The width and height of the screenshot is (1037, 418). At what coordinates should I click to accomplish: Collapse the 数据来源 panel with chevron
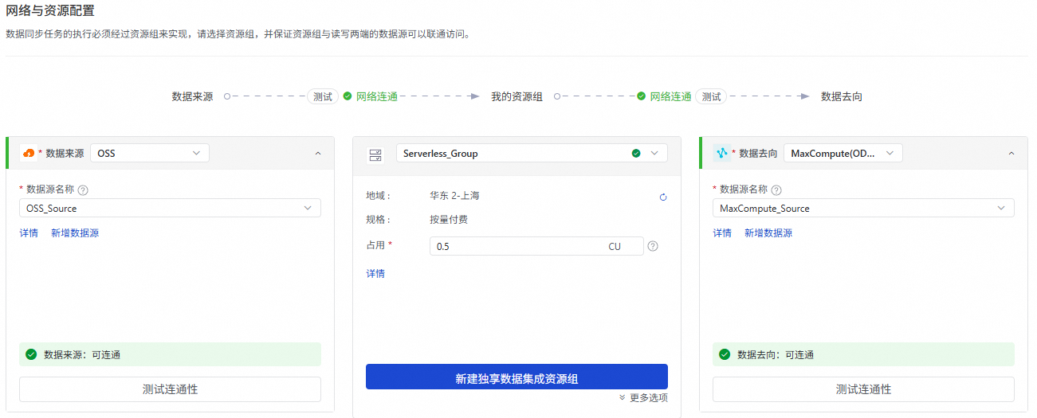[318, 153]
